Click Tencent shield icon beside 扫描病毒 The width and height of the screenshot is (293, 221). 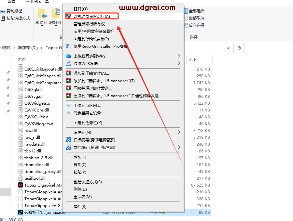click(68, 140)
